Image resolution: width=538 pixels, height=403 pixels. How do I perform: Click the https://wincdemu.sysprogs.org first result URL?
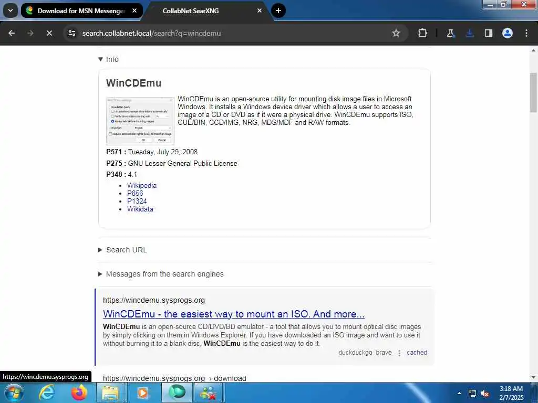tap(154, 300)
